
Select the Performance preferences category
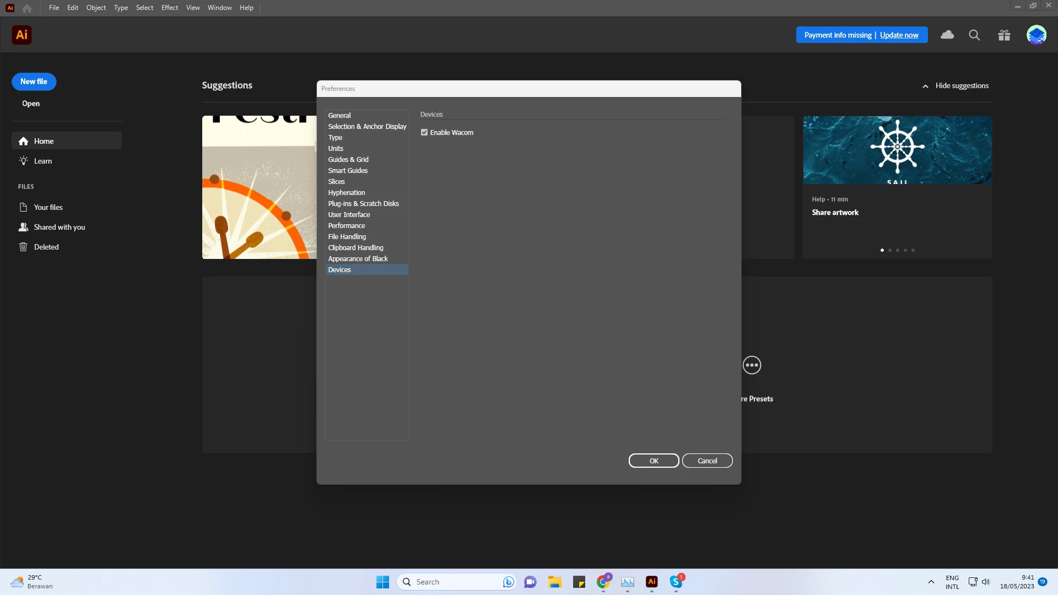coord(347,226)
